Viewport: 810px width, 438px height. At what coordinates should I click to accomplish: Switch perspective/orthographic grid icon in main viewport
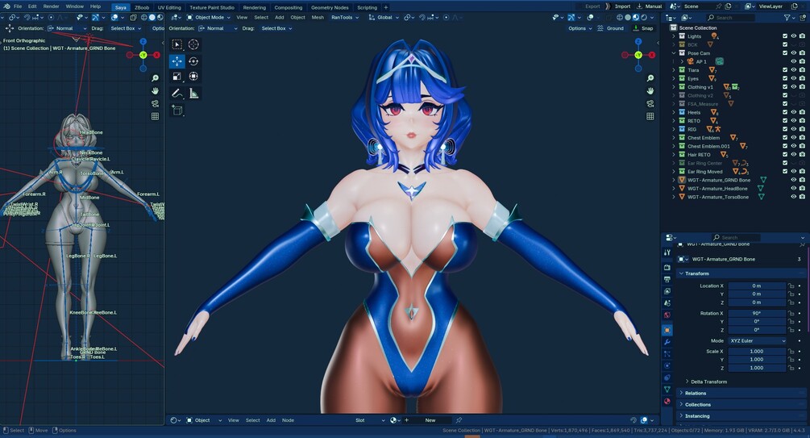click(x=650, y=116)
